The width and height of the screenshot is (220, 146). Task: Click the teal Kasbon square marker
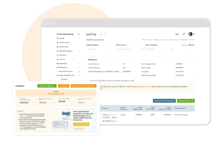pos(57,75)
